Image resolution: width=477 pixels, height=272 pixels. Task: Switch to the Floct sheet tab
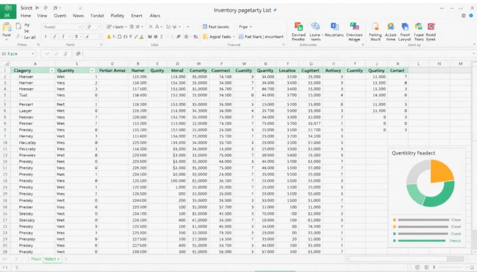point(36,259)
